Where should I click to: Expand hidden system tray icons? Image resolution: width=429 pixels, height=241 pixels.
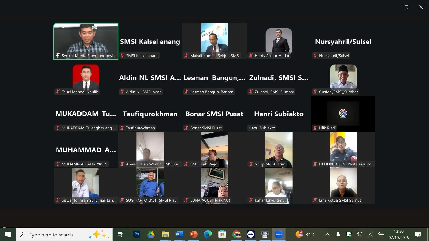tap(327, 234)
